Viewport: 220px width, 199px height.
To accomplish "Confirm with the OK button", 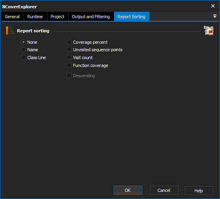I will [x=128, y=190].
